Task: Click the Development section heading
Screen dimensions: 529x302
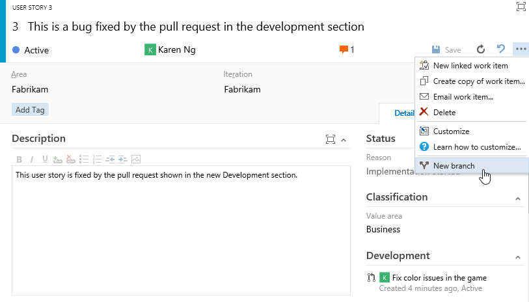Action: pyautogui.click(x=398, y=256)
